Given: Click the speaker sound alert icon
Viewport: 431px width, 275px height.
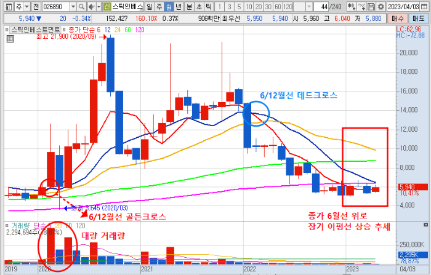Looking at the screenshot, I should coord(92,7).
